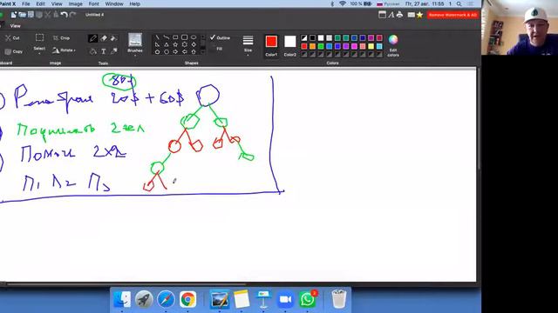The height and width of the screenshot is (313, 558).
Task: Click the Copy icon
Action: (8, 51)
